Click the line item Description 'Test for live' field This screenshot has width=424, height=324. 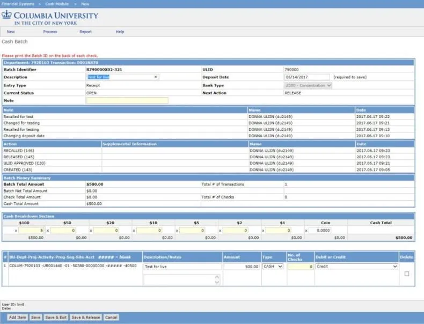pyautogui.click(x=182, y=267)
